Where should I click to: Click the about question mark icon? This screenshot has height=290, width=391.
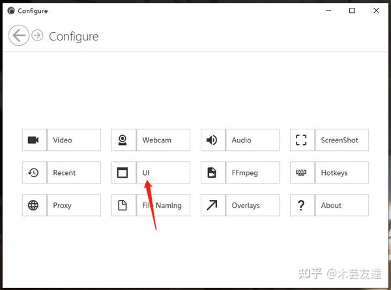301,205
